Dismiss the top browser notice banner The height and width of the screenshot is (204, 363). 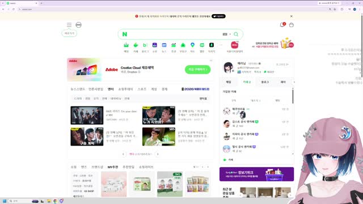[x=291, y=16]
